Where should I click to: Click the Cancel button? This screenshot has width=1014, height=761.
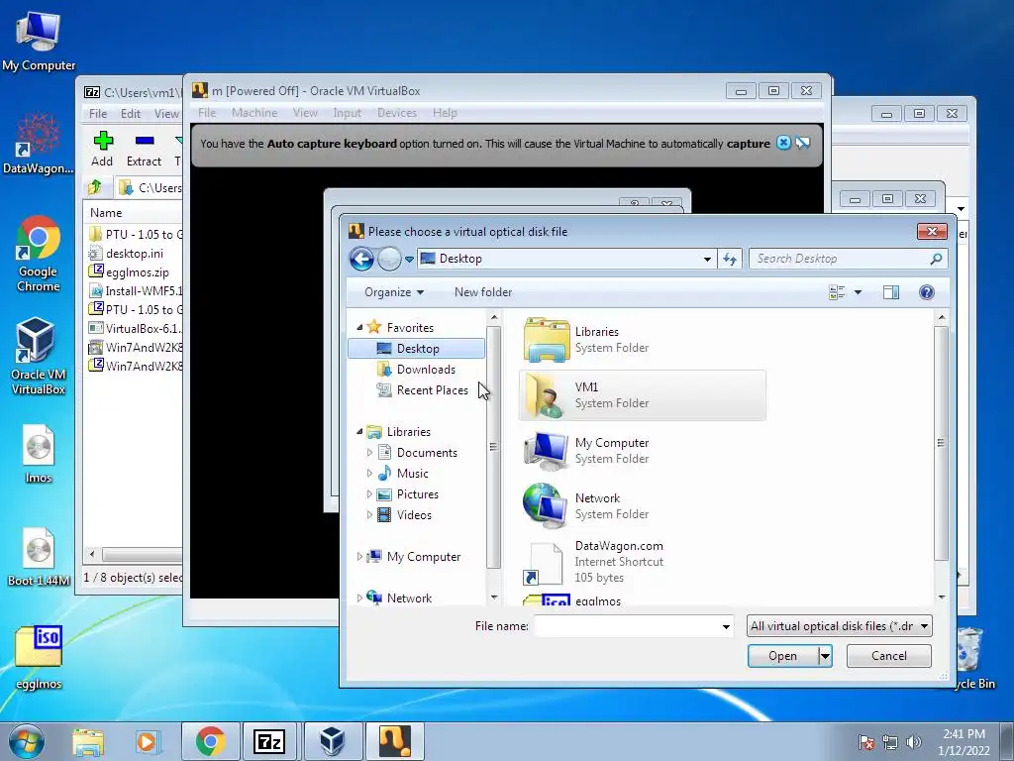tap(888, 656)
